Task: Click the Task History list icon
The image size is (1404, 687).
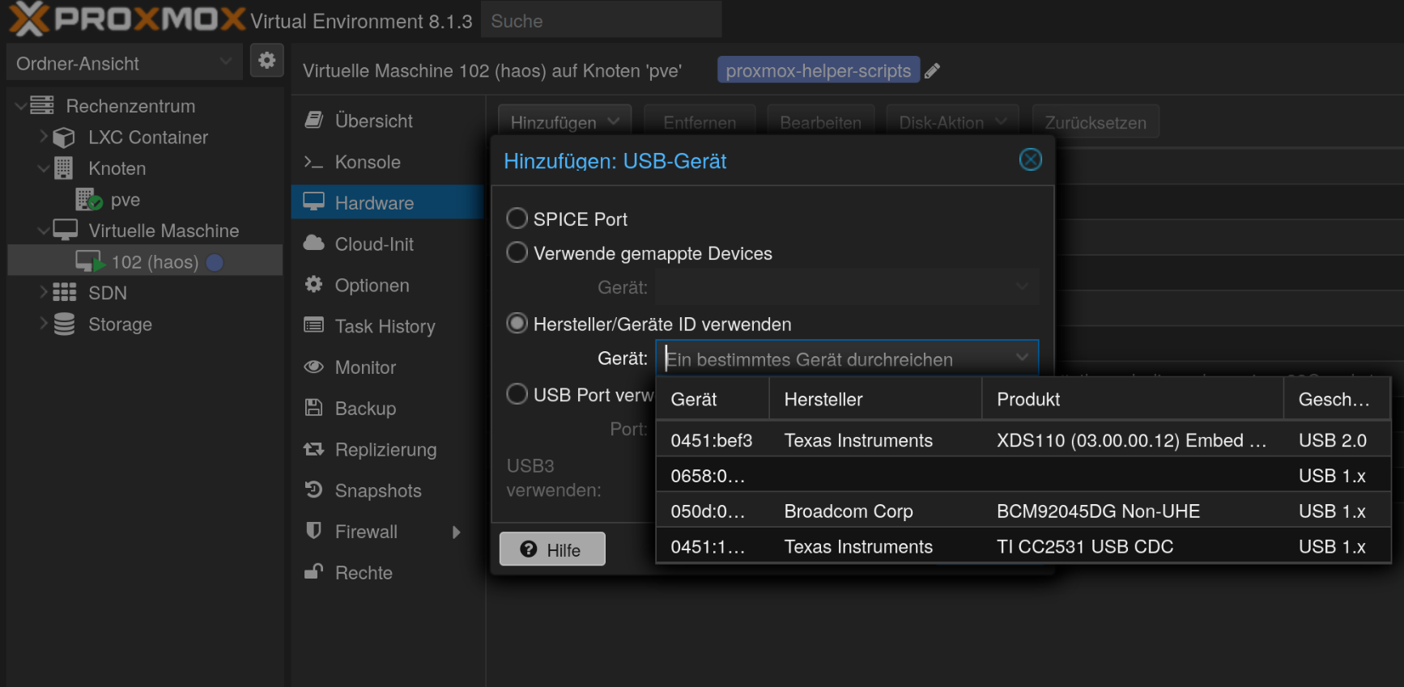Action: click(x=314, y=325)
